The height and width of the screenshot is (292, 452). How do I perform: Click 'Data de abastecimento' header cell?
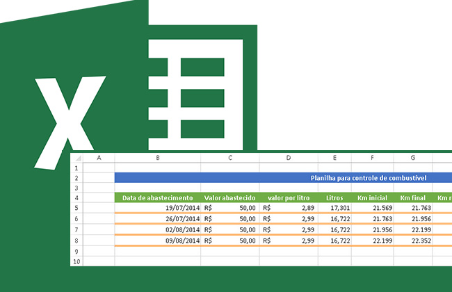(158, 197)
